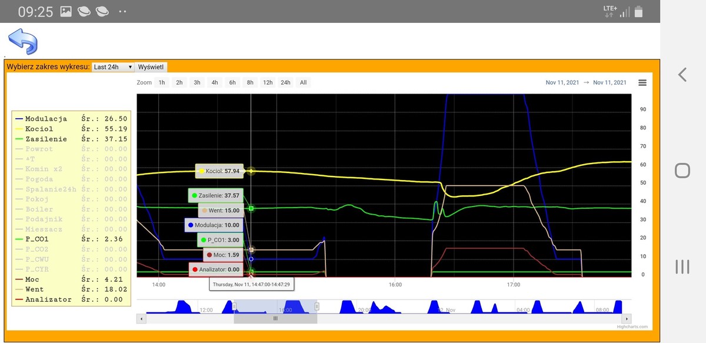Tap the blue back arrow icon

point(22,41)
